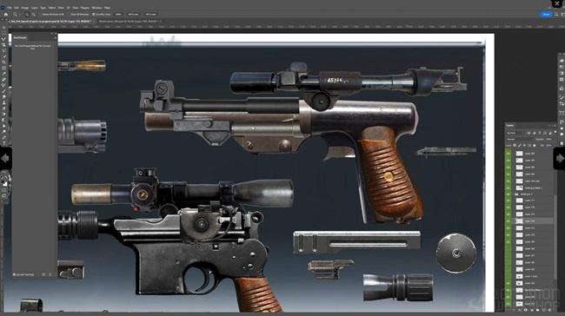This screenshot has height=316, width=565.
Task: Go to next image with right arrow
Action: pyautogui.click(x=560, y=158)
